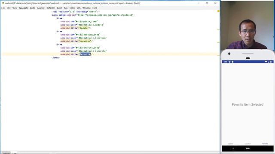Click the xml version declaration line
275x154 pixels.
point(76,12)
